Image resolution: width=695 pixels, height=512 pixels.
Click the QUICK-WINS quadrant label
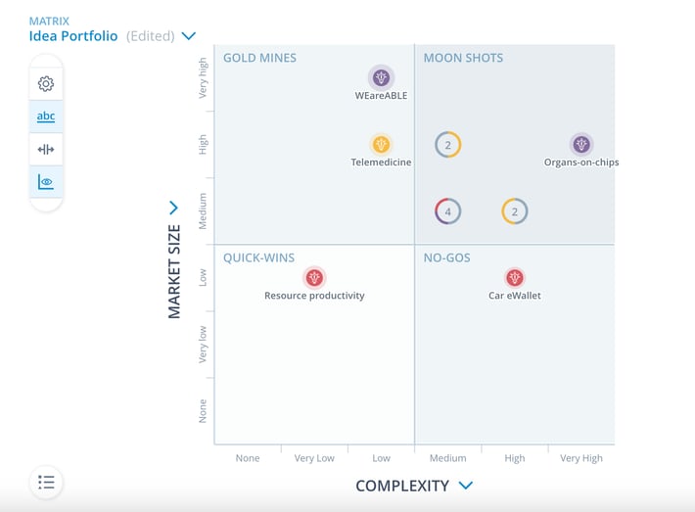pyautogui.click(x=258, y=257)
